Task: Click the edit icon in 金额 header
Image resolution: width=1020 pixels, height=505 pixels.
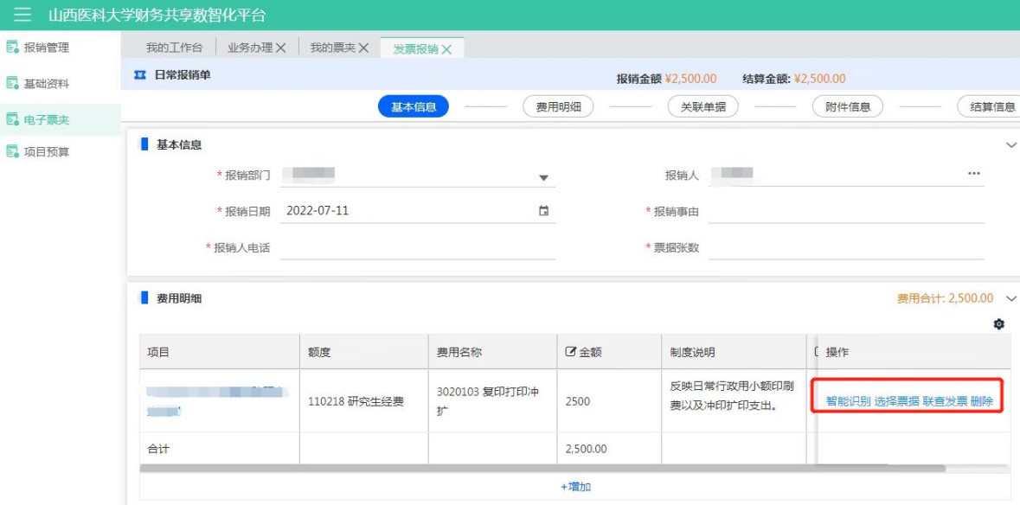Action: [570, 353]
